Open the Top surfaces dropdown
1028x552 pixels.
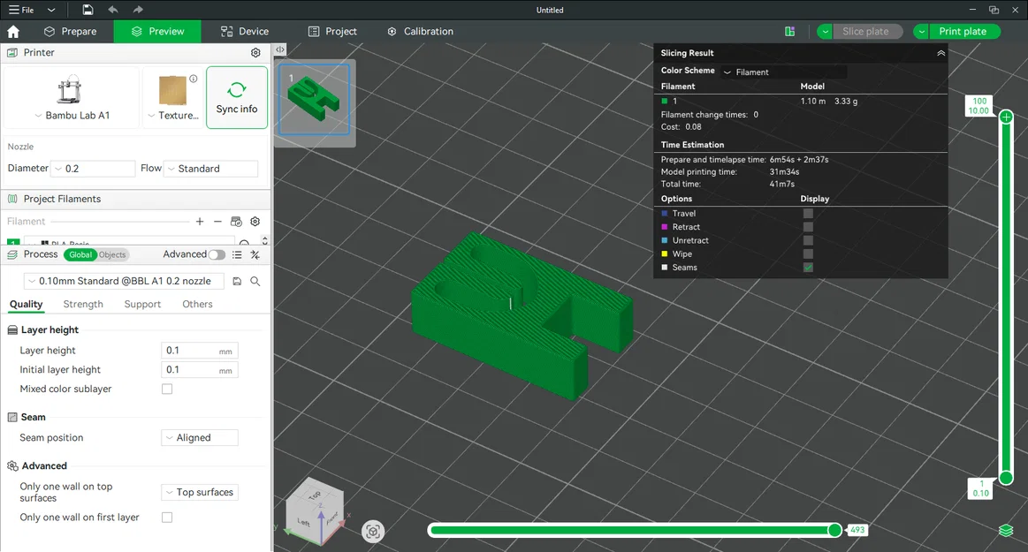(x=199, y=492)
